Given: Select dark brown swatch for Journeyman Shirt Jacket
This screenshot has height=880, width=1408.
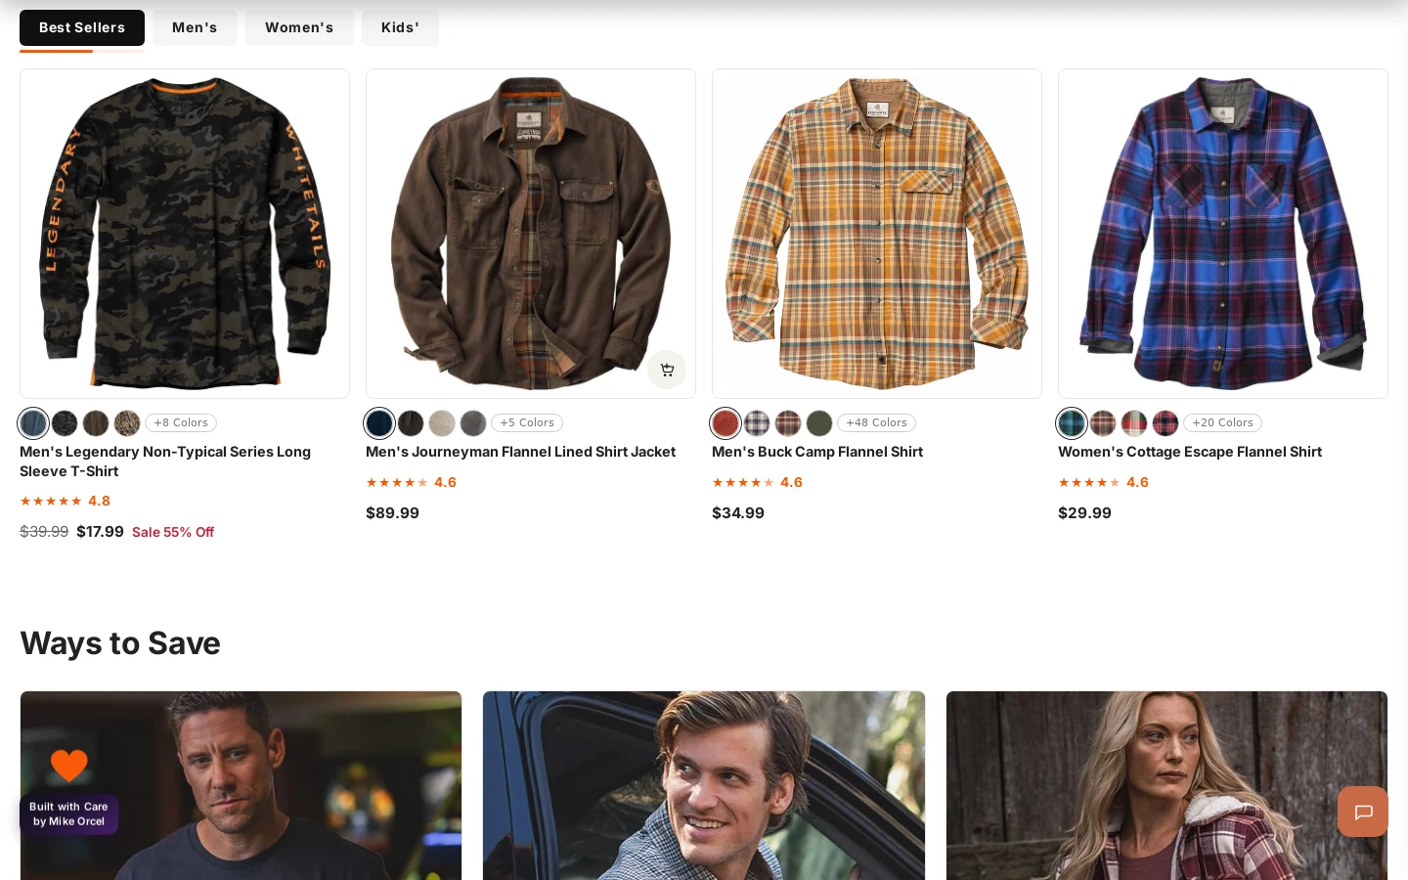Looking at the screenshot, I should click(x=411, y=423).
